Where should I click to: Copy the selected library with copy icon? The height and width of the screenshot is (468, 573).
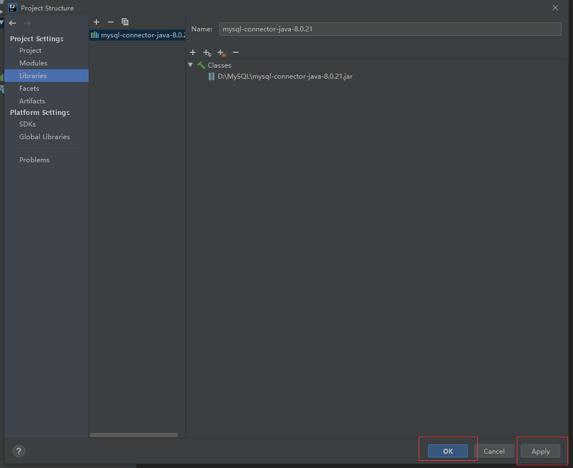tap(125, 22)
